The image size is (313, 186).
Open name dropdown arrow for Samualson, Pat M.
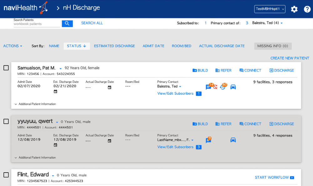click(x=60, y=68)
